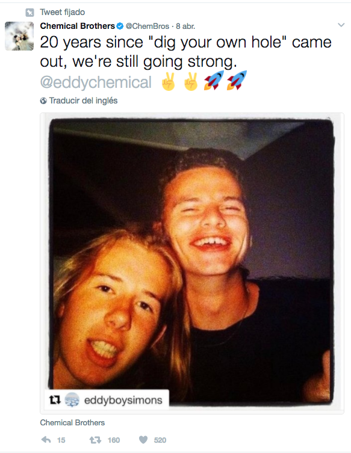Screen dimensions: 351x453
Task: Like the tweet with the heart icon
Action: (x=143, y=440)
